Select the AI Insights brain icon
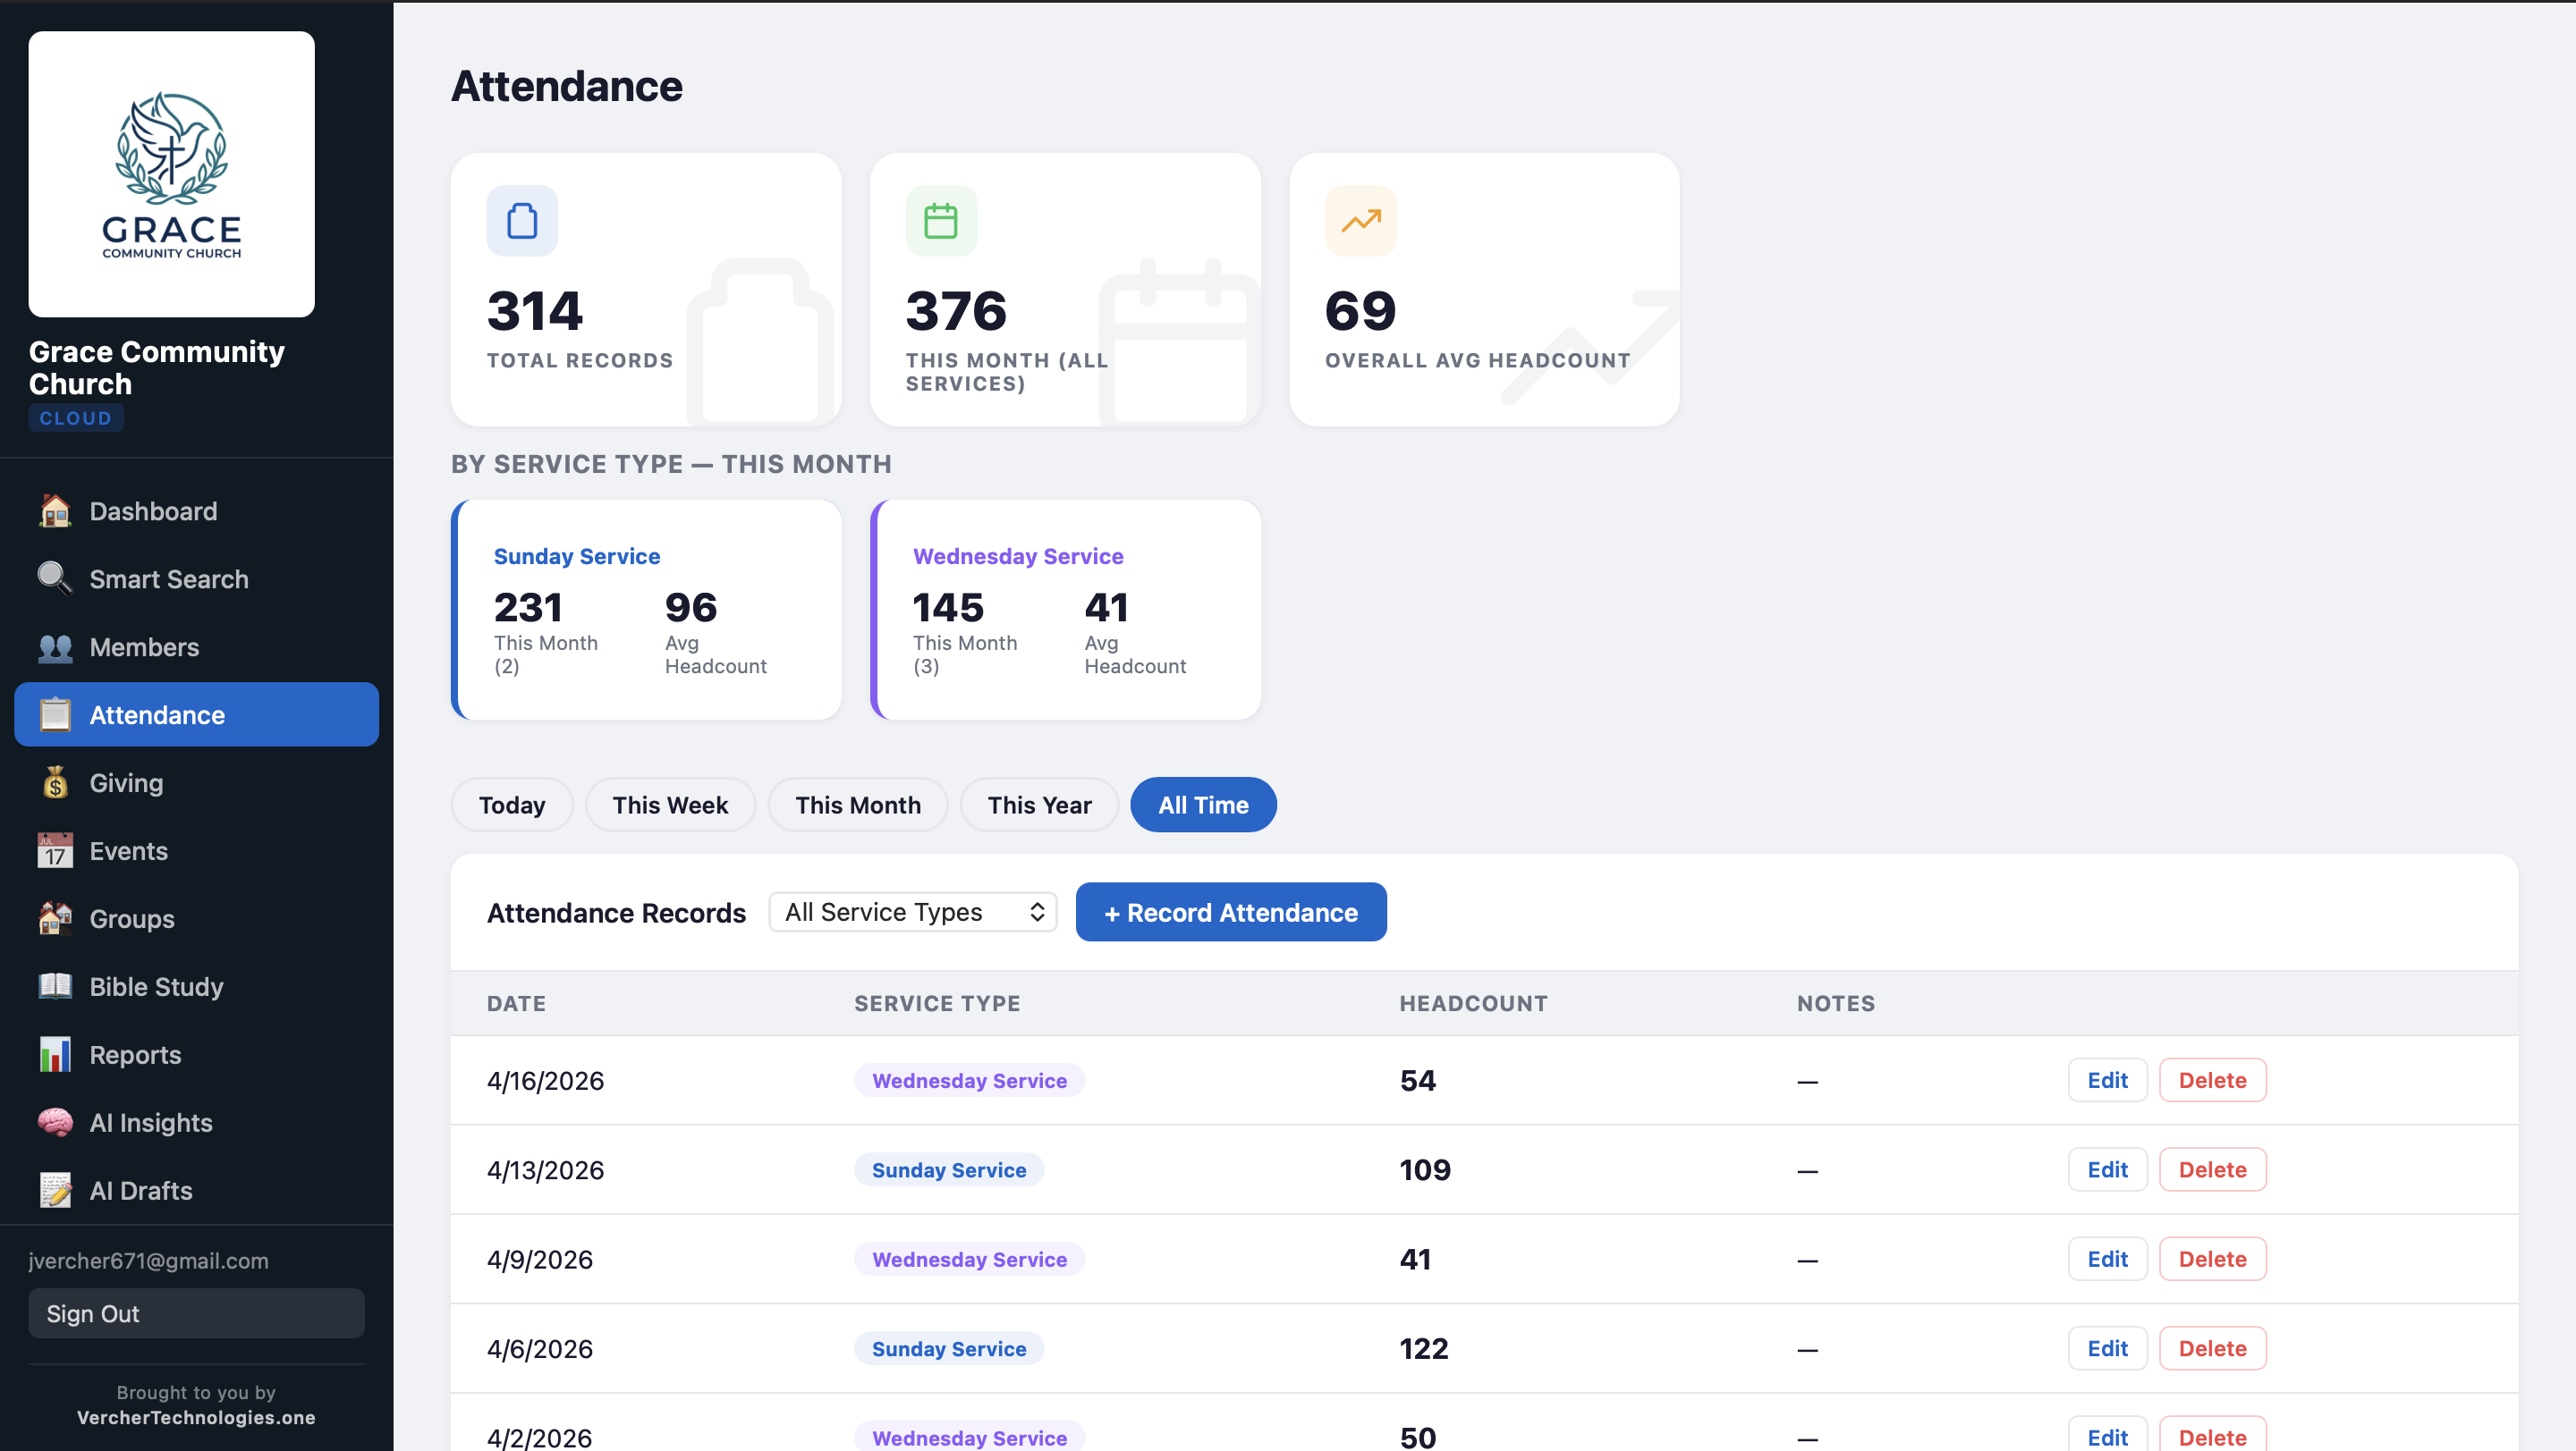This screenshot has width=2576, height=1451. pos(55,1122)
